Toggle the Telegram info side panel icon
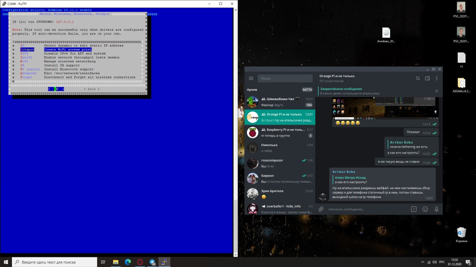Screen dimensions: 476x267 (427, 78)
